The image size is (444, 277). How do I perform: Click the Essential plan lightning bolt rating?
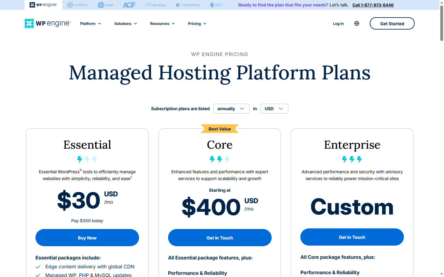pyautogui.click(x=87, y=159)
